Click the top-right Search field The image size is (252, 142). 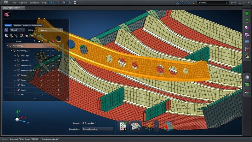click(x=213, y=3)
